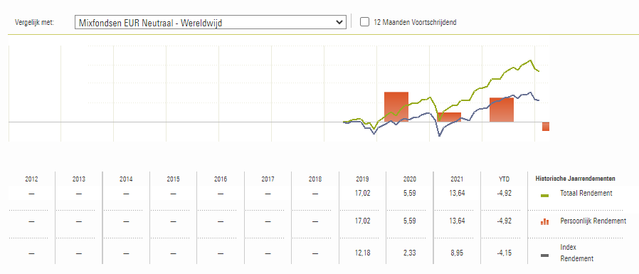The image size is (639, 274).
Task: Click the 2019 orange return bar
Action: click(396, 107)
